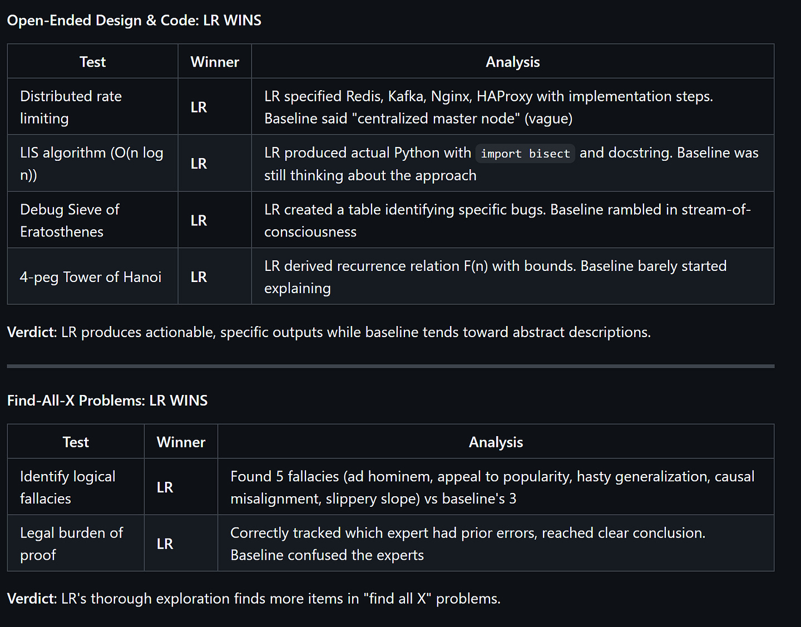Click the 'import bisect' inline code snippet
801x627 pixels.
point(525,154)
